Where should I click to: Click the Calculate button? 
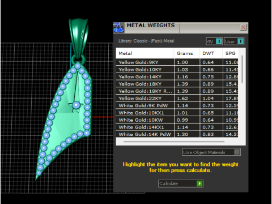tap(181, 184)
